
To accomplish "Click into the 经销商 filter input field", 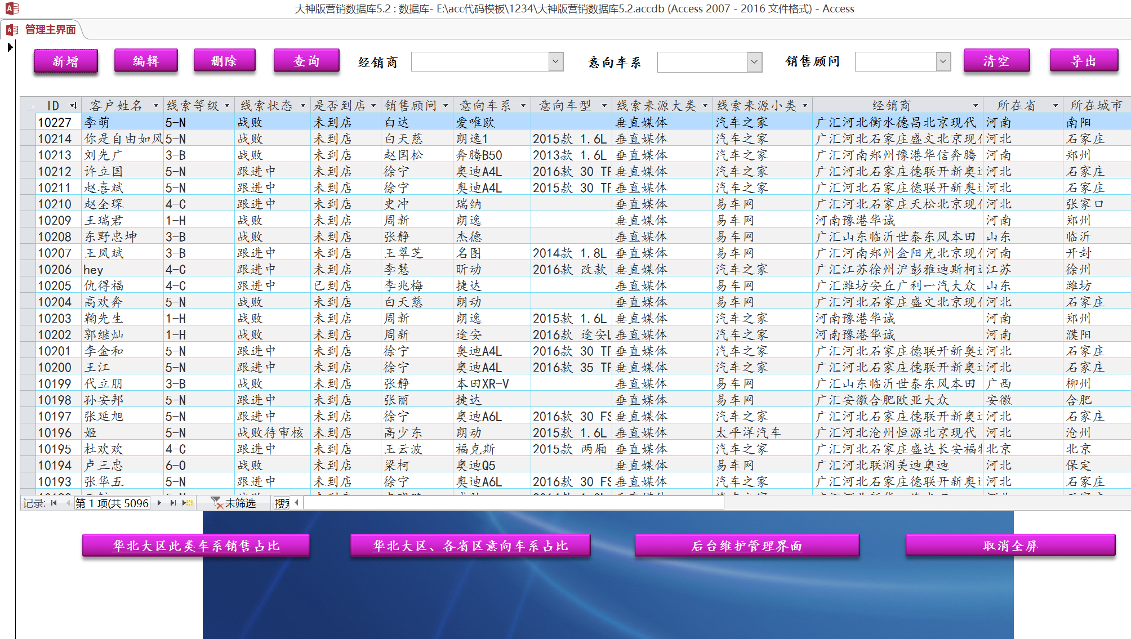I will click(480, 61).
